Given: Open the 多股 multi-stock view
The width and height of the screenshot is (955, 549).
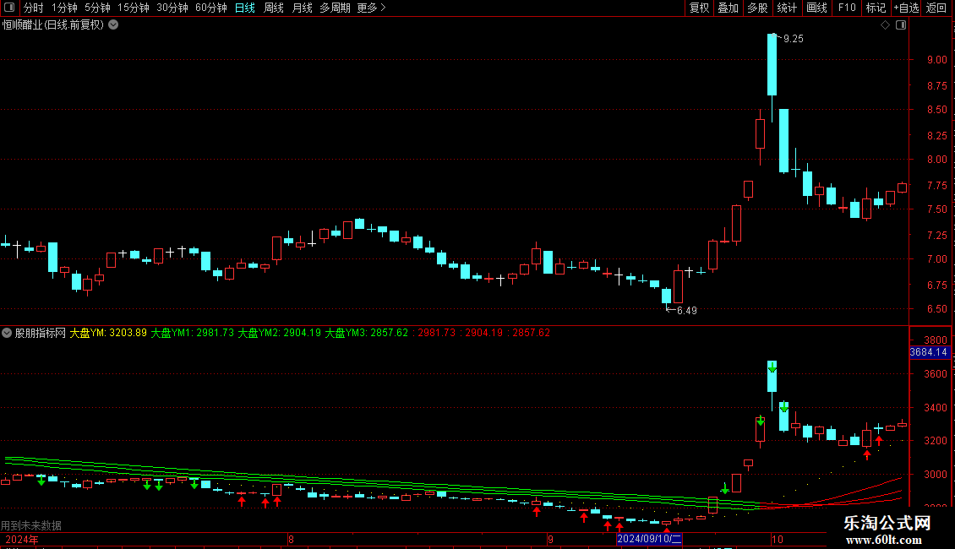Looking at the screenshot, I should (758, 8).
